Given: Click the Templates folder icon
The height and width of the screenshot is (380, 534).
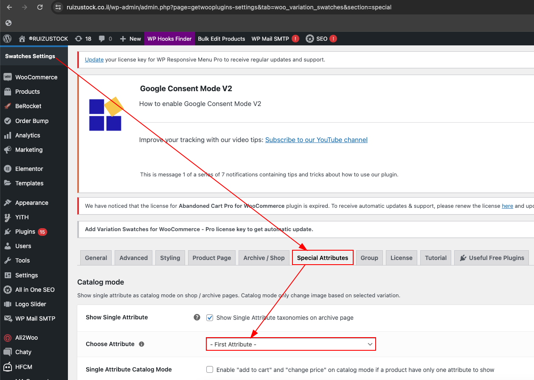Looking at the screenshot, I should click(7, 183).
